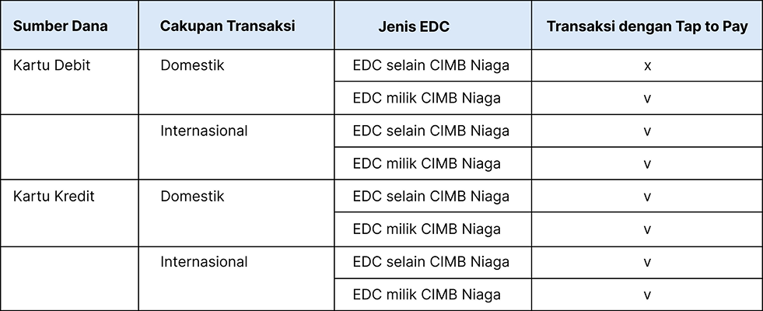763x311 pixels.
Task: Click the Jenis EDC header cell
Action: tap(414, 26)
